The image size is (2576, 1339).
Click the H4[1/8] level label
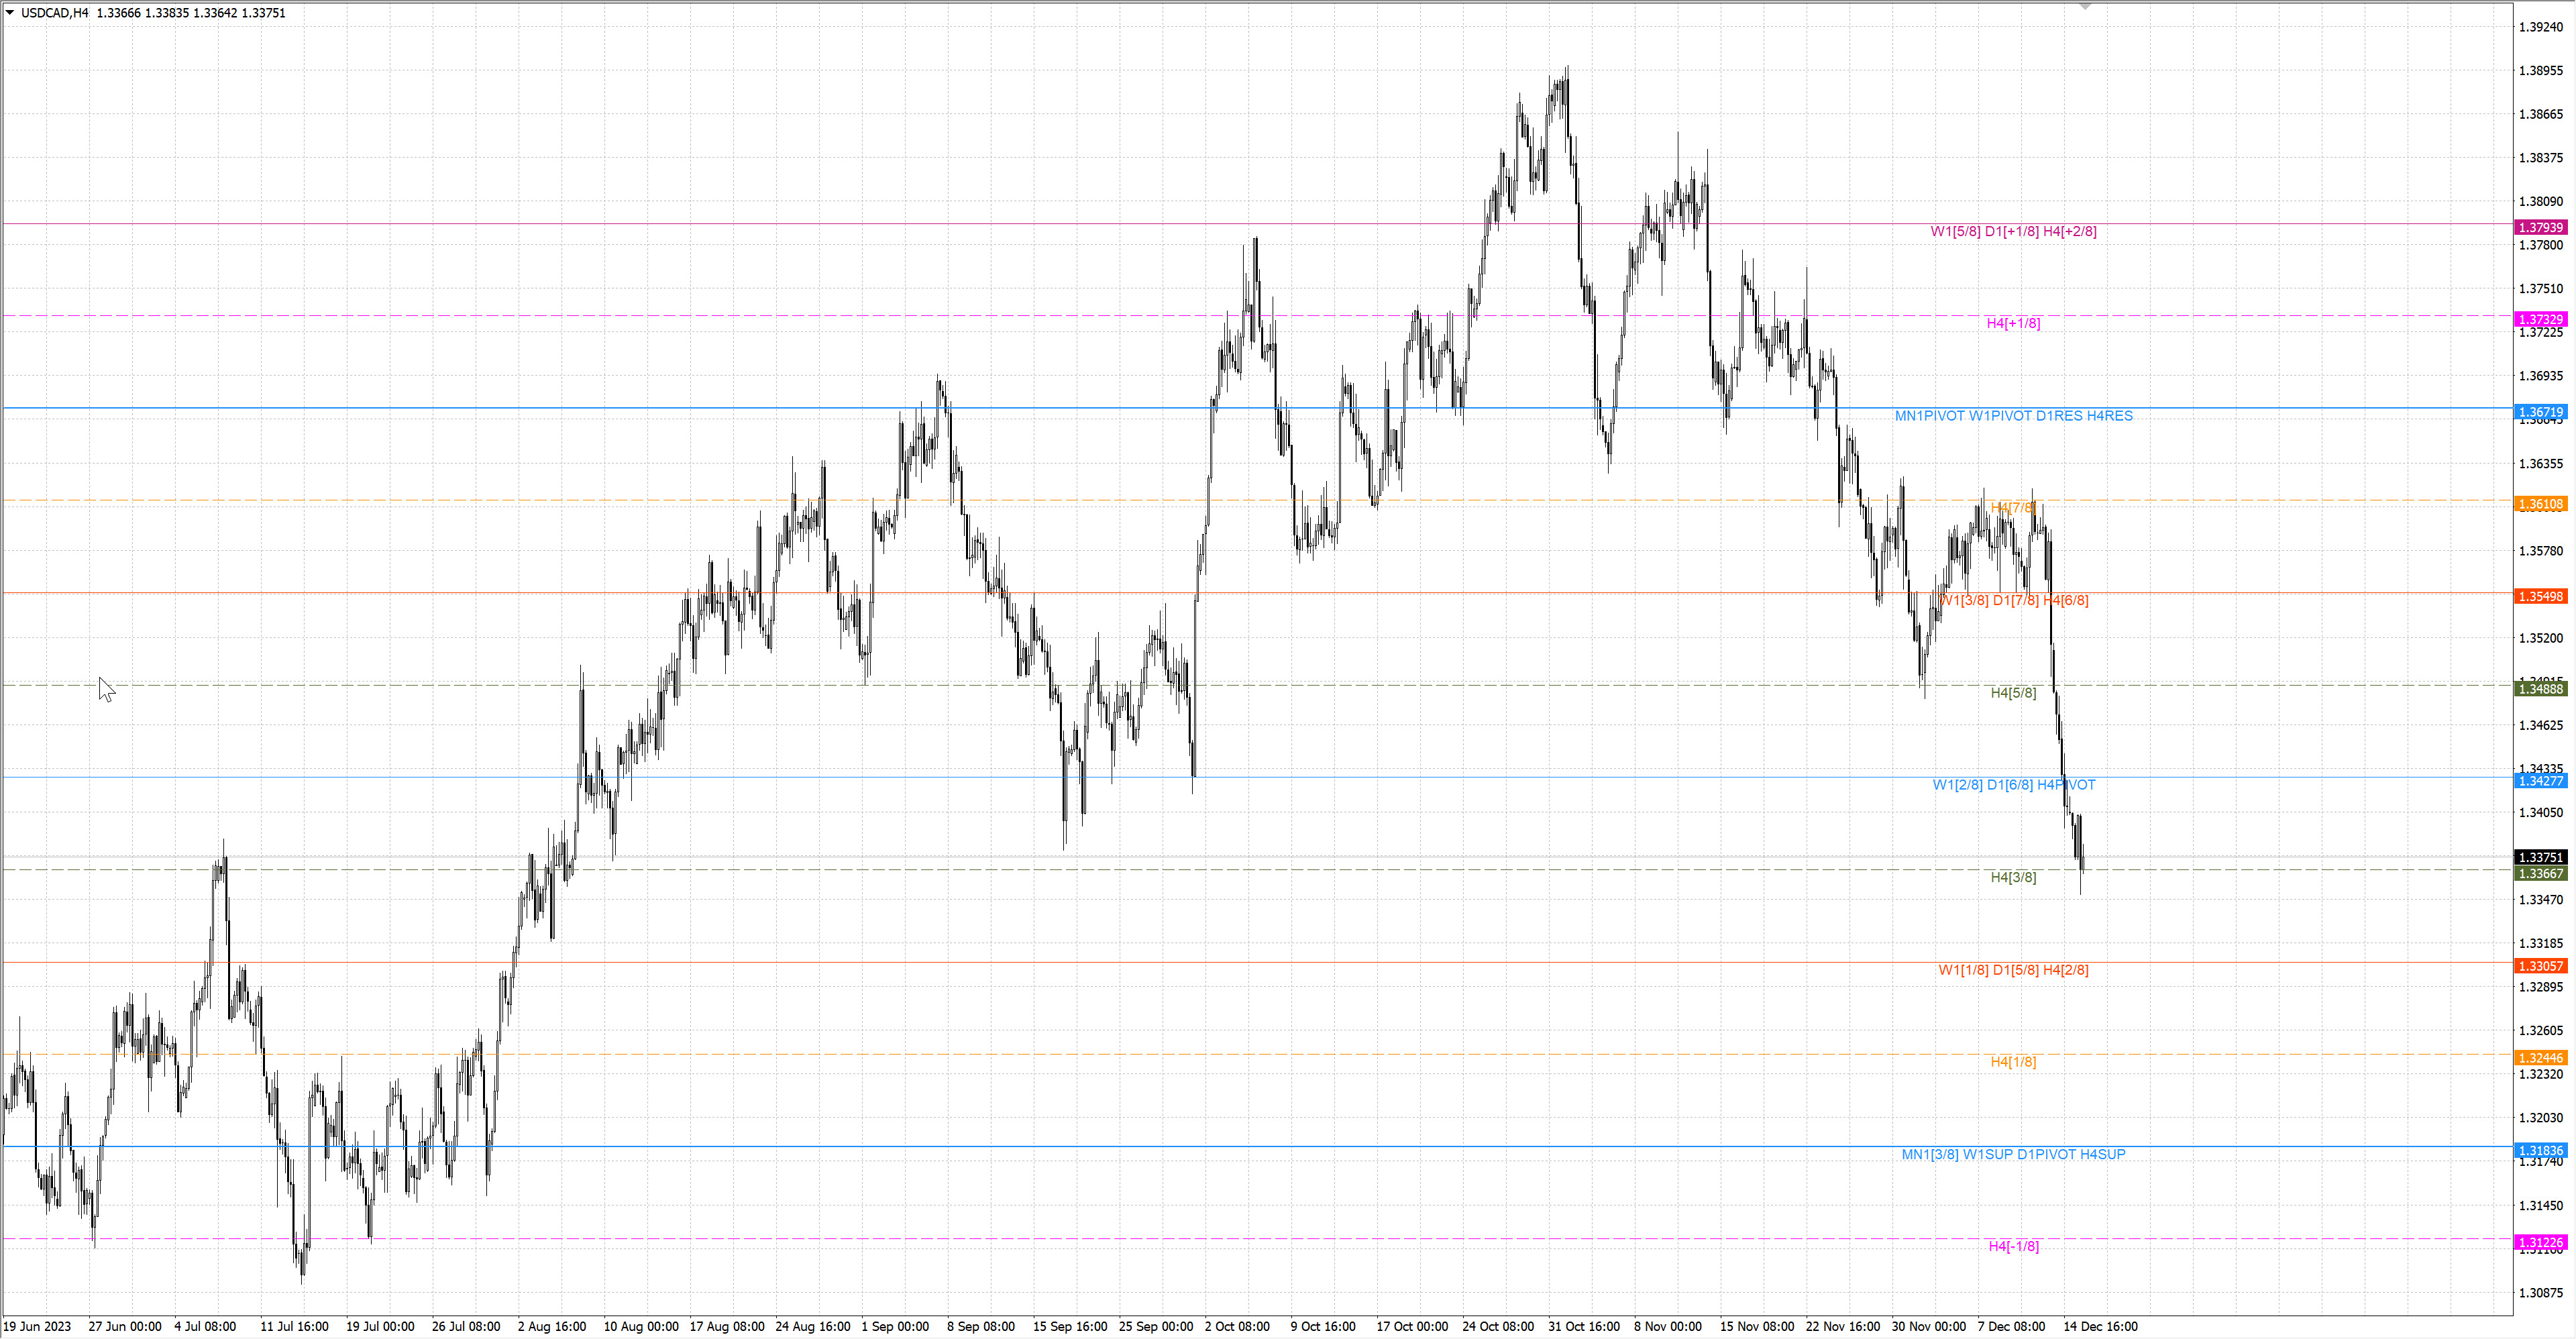(x=2013, y=1062)
